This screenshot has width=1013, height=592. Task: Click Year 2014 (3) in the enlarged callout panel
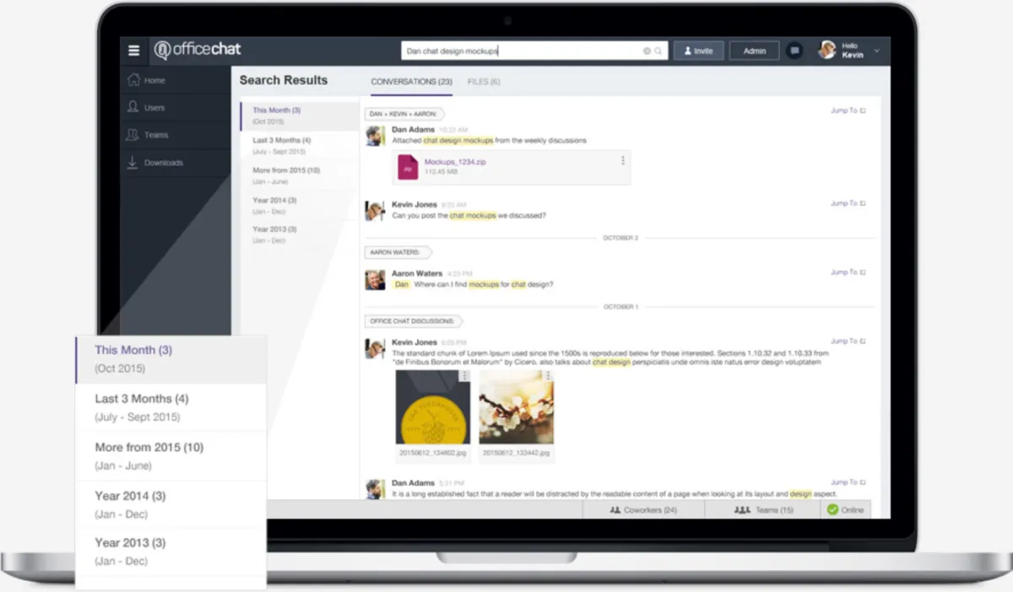tap(171, 504)
